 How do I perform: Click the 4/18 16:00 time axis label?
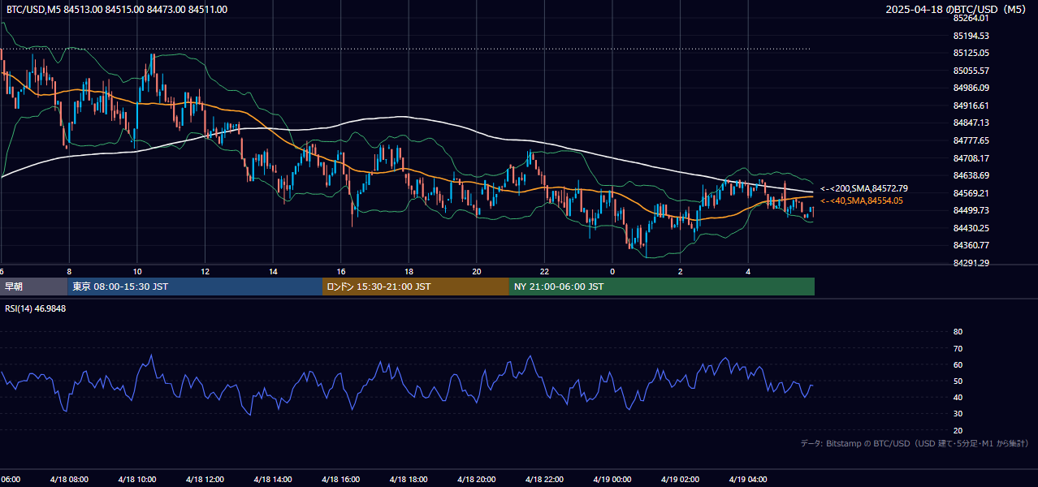(340, 479)
